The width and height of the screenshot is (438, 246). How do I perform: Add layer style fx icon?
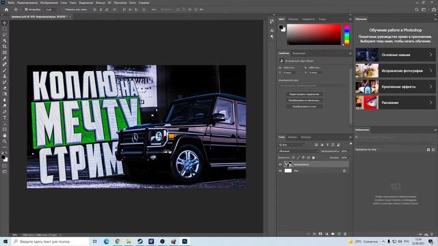pyautogui.click(x=314, y=234)
